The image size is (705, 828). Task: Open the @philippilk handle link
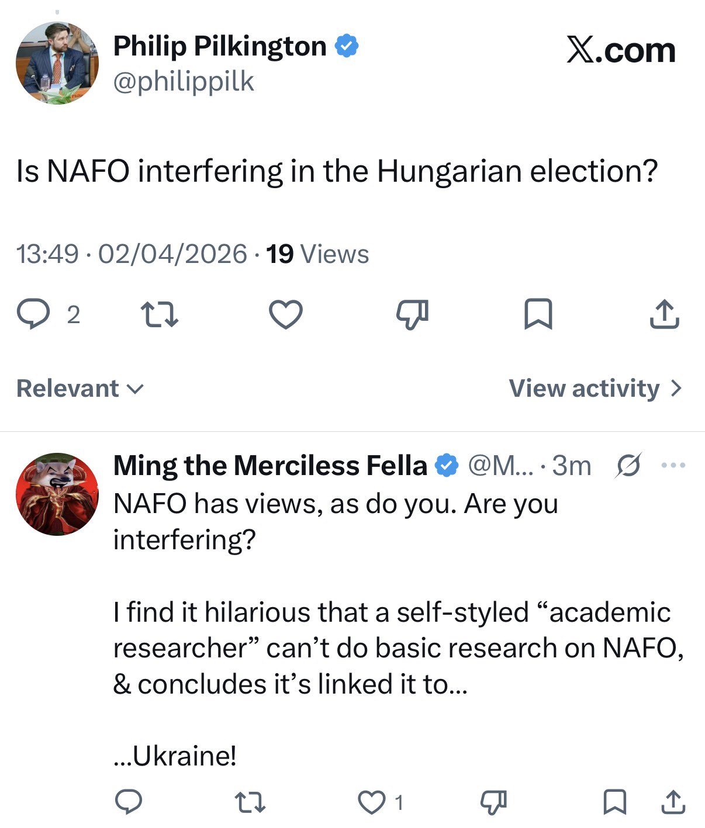184,81
